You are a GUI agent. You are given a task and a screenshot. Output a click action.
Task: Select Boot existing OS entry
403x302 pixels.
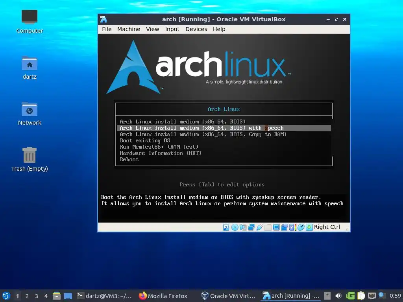pyautogui.click(x=224, y=140)
